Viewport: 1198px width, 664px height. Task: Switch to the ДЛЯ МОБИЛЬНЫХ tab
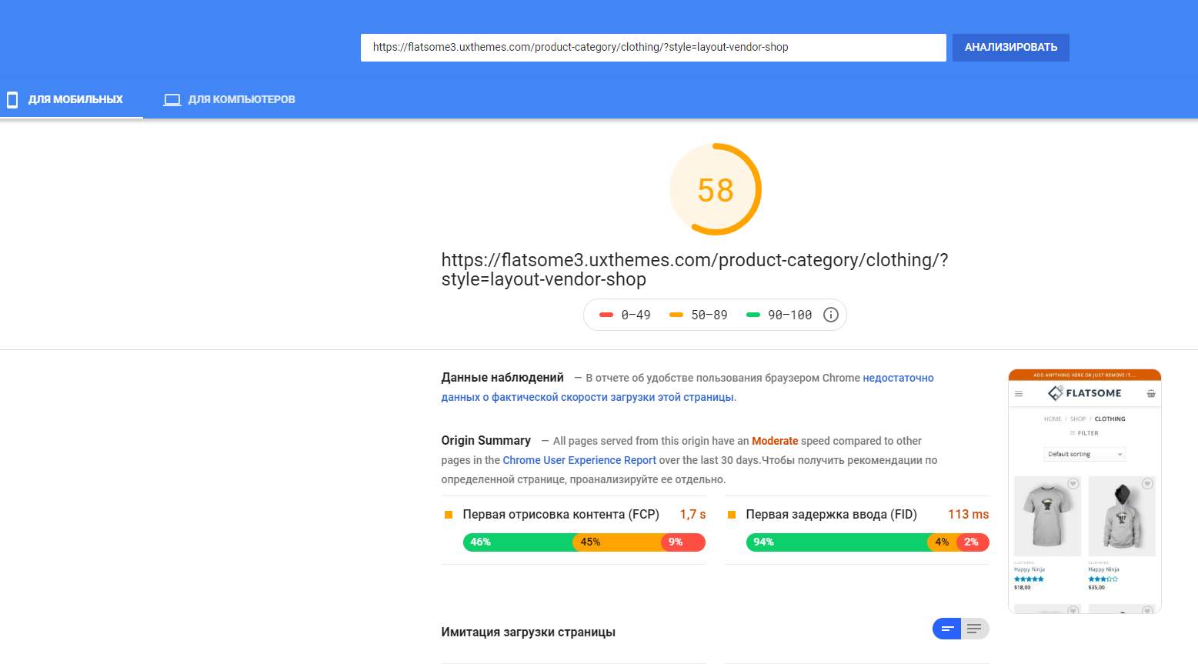[72, 99]
